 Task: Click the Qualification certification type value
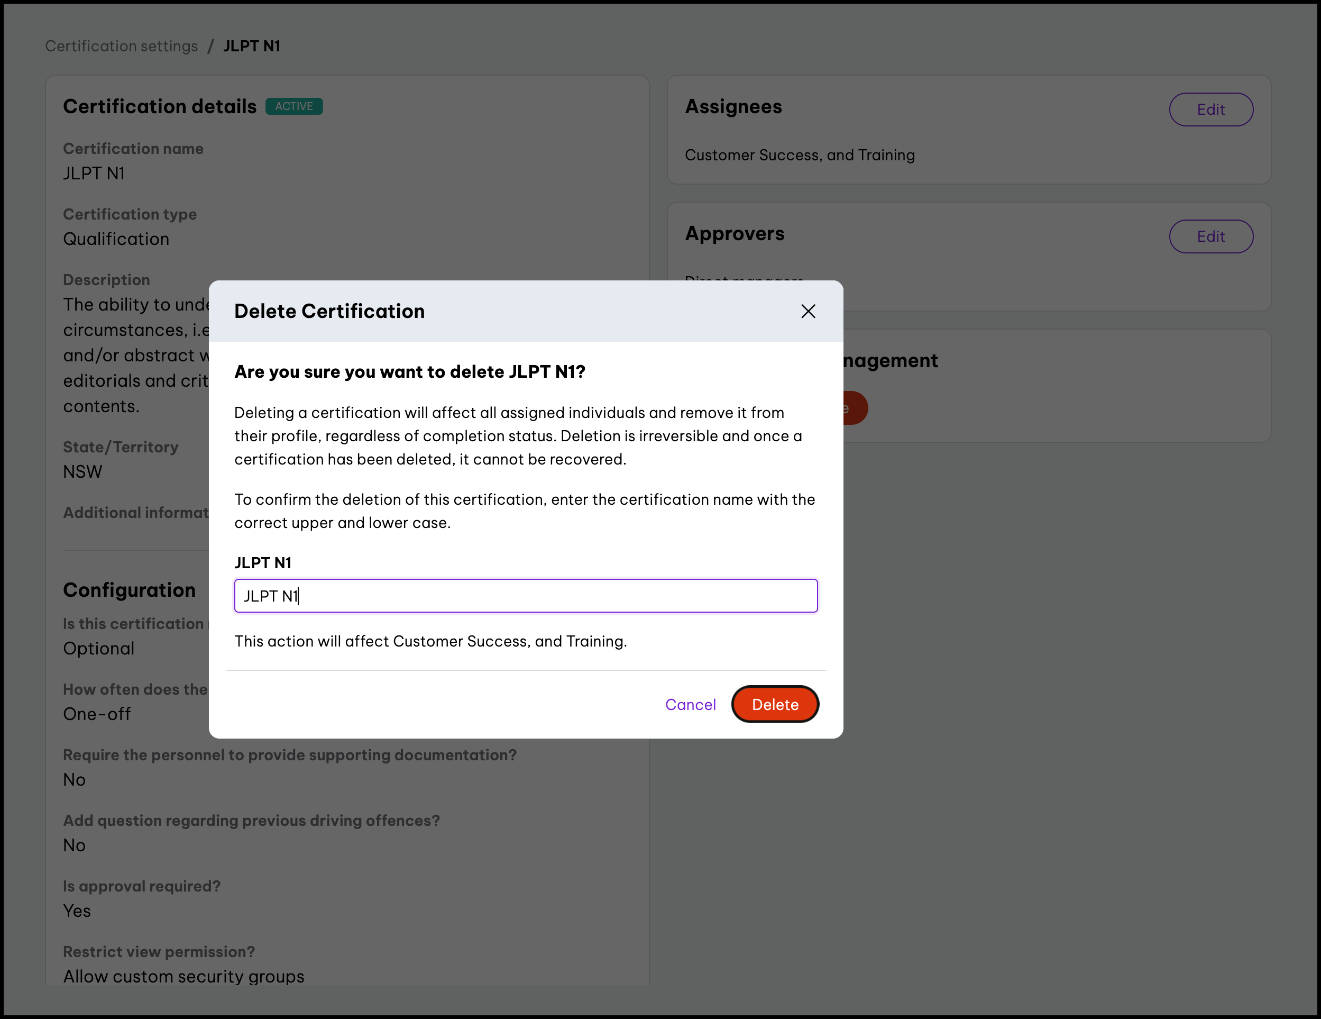(116, 239)
